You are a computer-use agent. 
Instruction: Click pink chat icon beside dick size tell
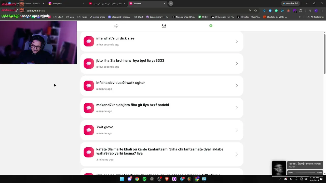click(89, 41)
